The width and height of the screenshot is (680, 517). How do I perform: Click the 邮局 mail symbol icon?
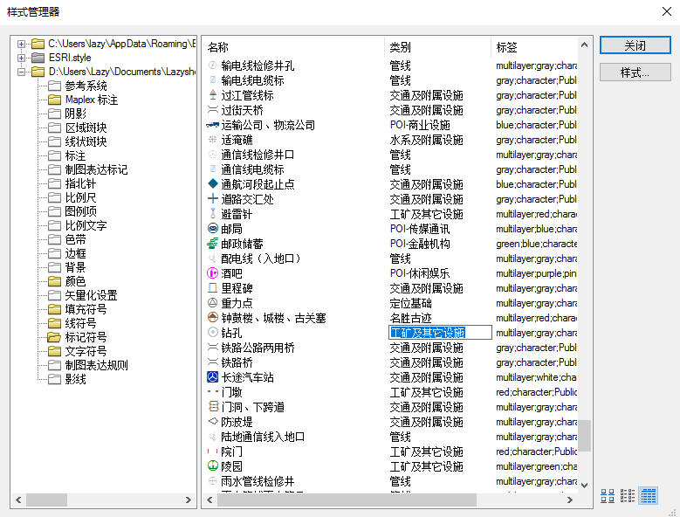point(212,229)
